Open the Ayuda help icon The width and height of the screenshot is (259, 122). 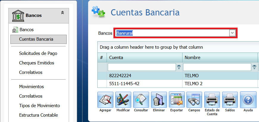point(248,100)
